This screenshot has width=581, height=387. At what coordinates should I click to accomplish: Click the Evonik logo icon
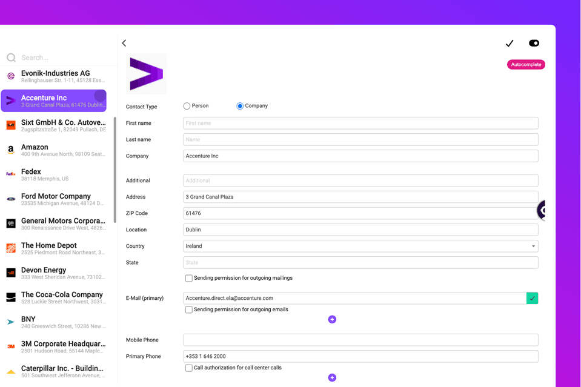tap(11, 76)
